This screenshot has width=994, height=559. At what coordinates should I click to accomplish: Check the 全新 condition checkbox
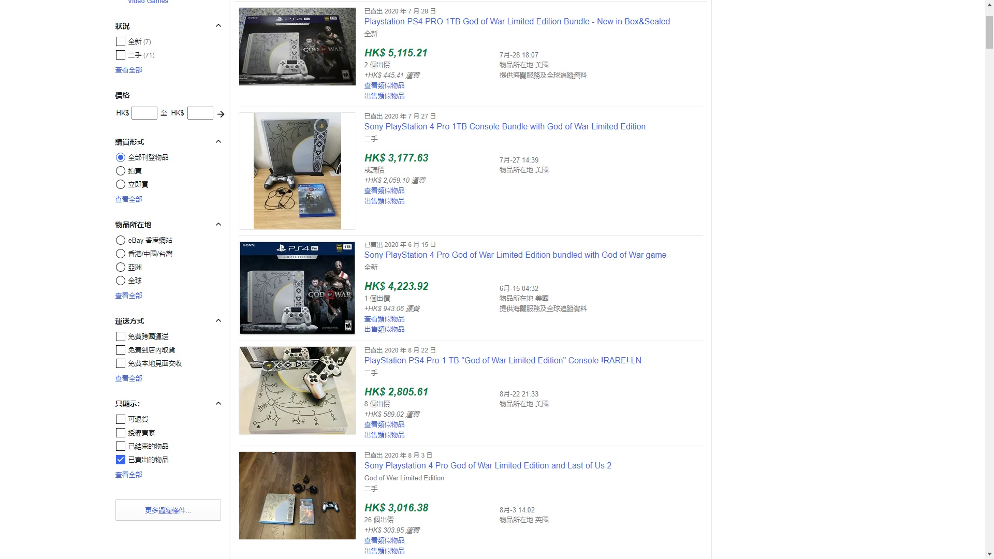(121, 41)
